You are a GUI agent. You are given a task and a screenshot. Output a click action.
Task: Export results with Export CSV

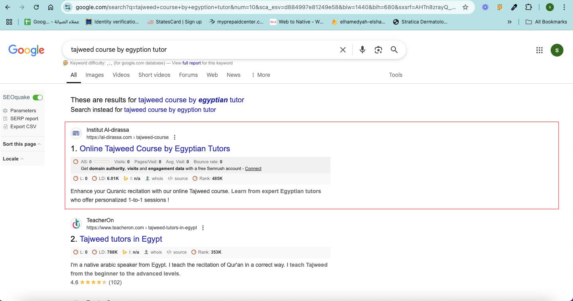pos(23,127)
